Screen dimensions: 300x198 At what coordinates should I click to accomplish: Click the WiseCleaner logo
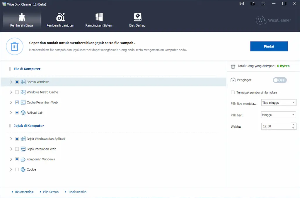click(273, 20)
